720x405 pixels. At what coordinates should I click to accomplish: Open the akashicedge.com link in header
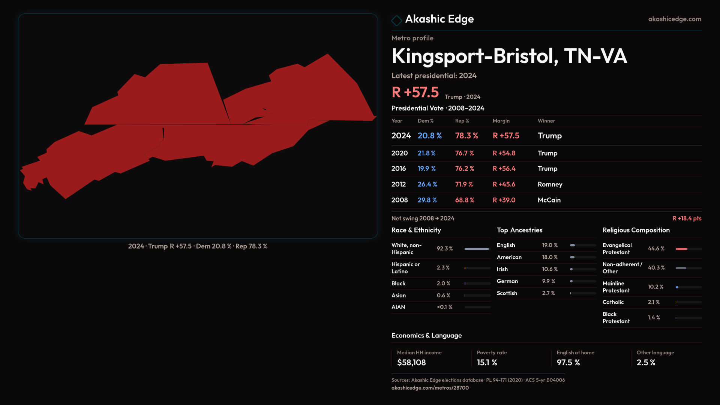[674, 19]
